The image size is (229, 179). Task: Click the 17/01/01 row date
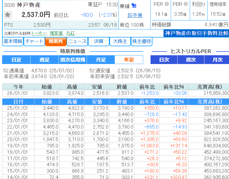17,158
